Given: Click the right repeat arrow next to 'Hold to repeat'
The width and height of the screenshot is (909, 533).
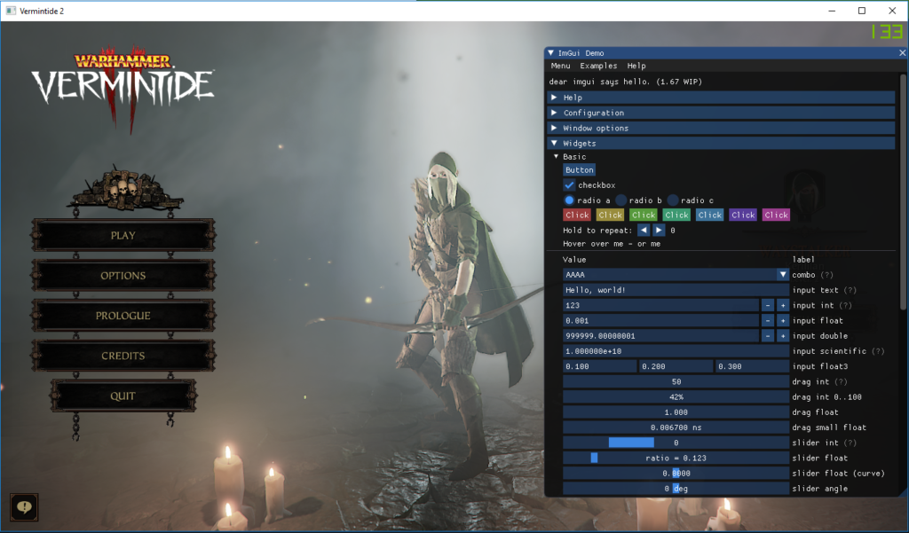Looking at the screenshot, I should pos(658,230).
